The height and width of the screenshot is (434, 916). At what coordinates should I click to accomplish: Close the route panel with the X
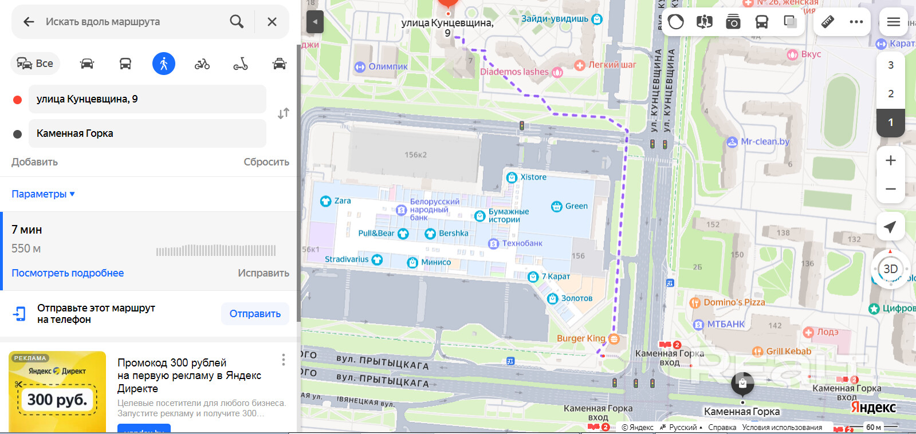(272, 22)
